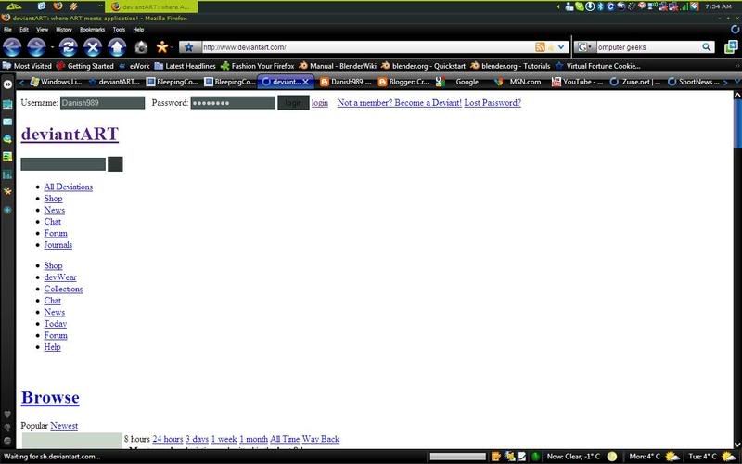The image size is (742, 464).
Task: Click into the Username field
Action: [102, 103]
